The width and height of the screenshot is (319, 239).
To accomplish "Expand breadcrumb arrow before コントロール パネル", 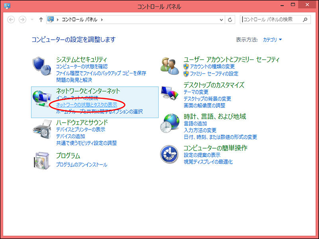I will click(58, 20).
